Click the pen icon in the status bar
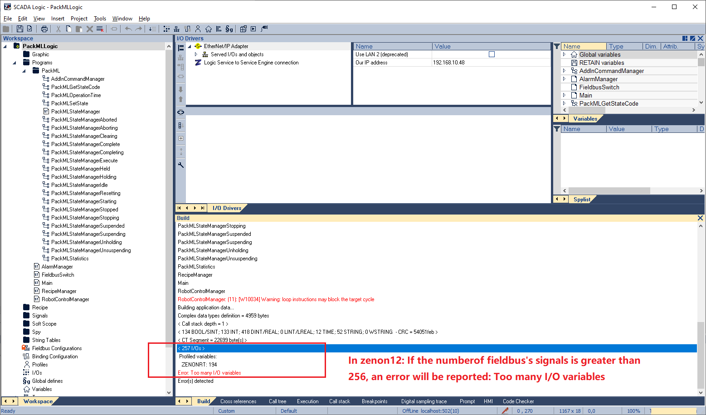Viewport: 706px width, 415px height. [x=505, y=411]
